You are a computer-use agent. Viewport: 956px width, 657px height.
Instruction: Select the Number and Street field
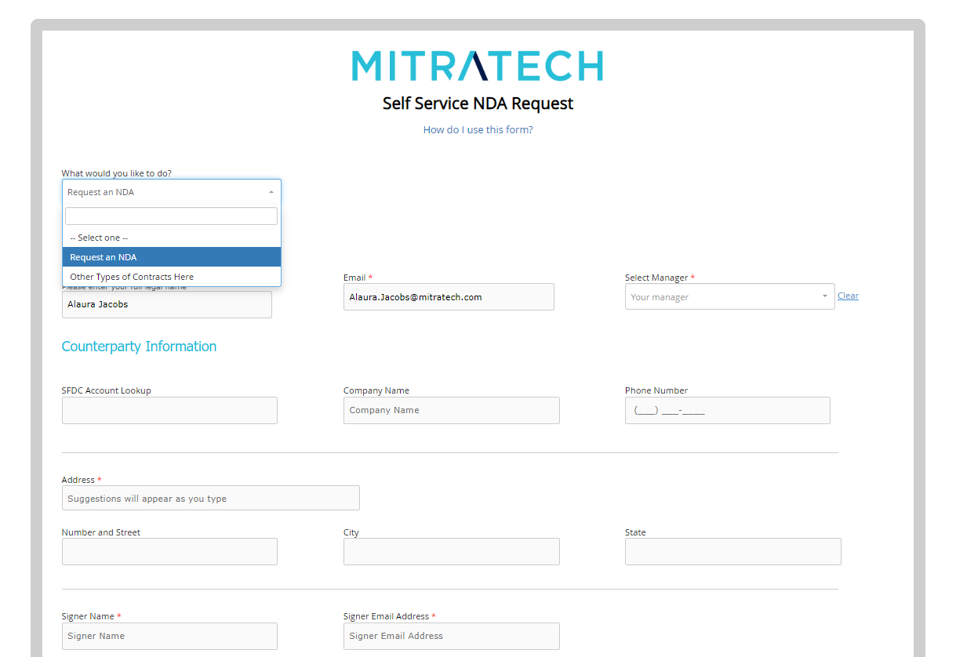[x=169, y=551]
